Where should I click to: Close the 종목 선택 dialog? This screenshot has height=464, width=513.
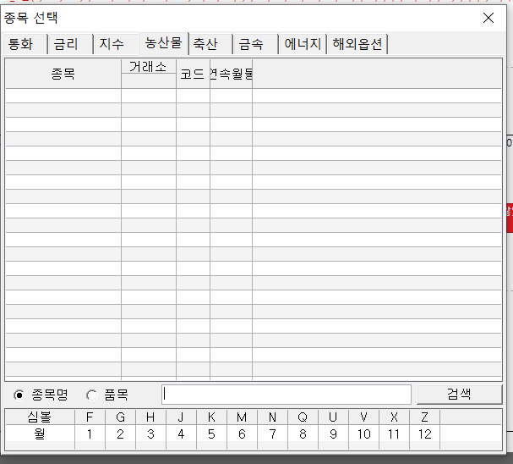point(488,17)
